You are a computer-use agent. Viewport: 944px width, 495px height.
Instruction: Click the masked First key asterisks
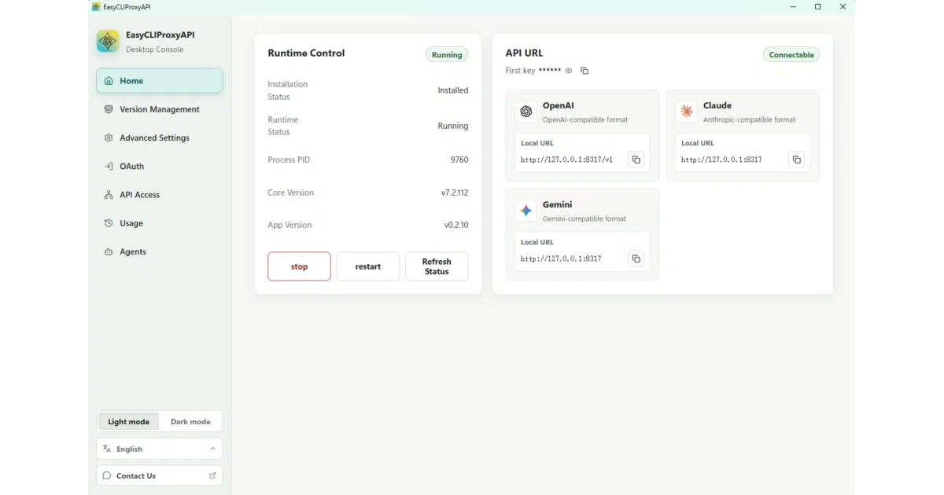(x=550, y=70)
